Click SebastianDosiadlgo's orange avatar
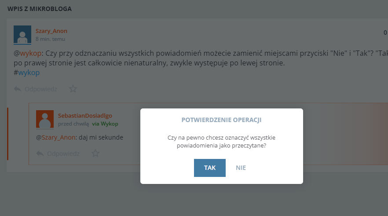The height and width of the screenshot is (216, 388). click(45, 119)
